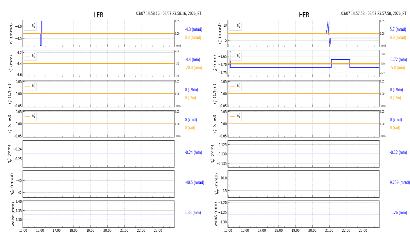Click the HER 5.7 (mrad) value label
This screenshot has height=250, width=410.
pyautogui.click(x=398, y=30)
